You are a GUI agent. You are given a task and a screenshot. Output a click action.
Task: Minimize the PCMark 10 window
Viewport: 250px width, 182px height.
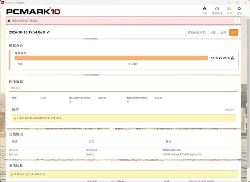click(x=229, y=3)
